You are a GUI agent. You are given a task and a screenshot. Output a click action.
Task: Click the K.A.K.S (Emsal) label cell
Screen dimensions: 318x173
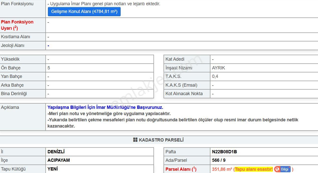(187, 85)
